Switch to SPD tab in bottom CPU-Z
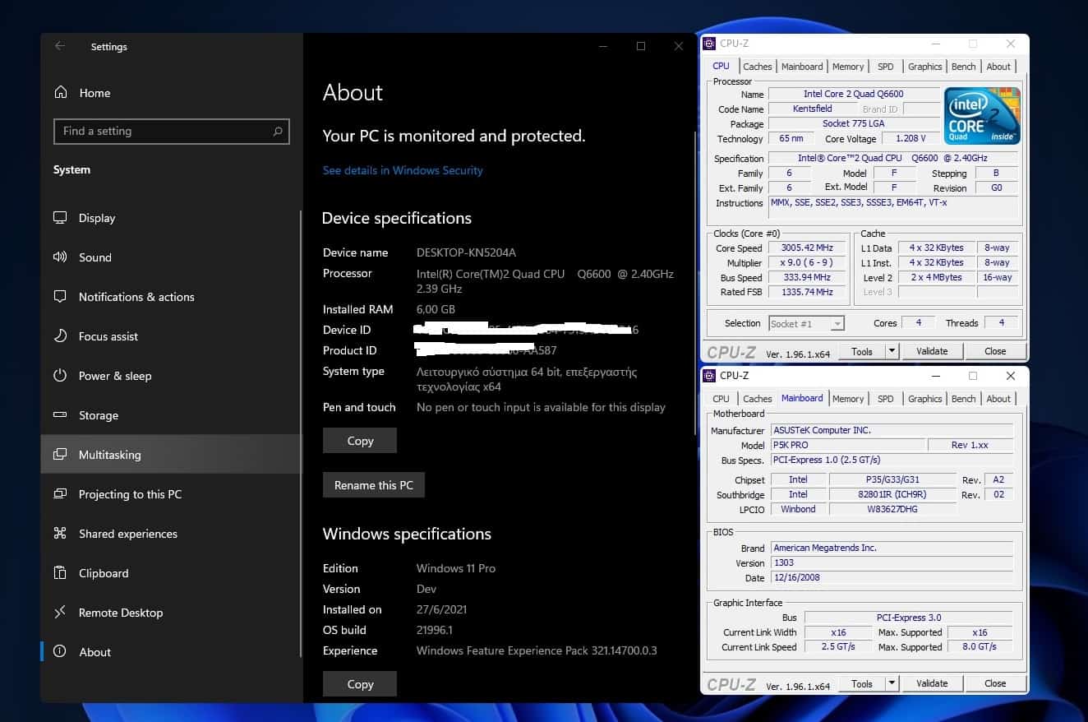 click(885, 399)
